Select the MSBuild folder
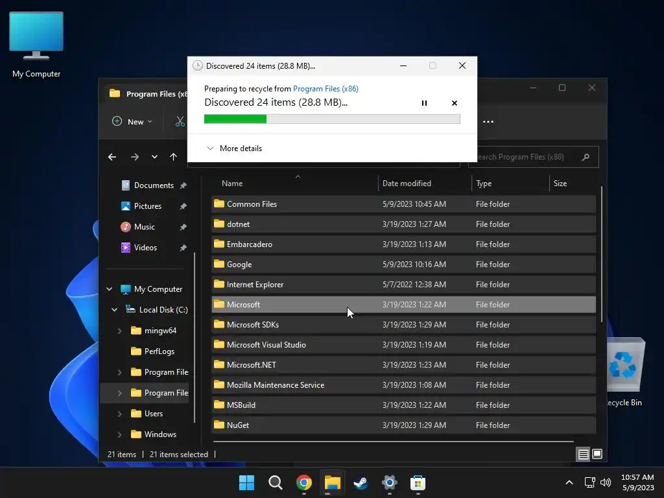Screen dimensions: 664x498 coord(403,405)
